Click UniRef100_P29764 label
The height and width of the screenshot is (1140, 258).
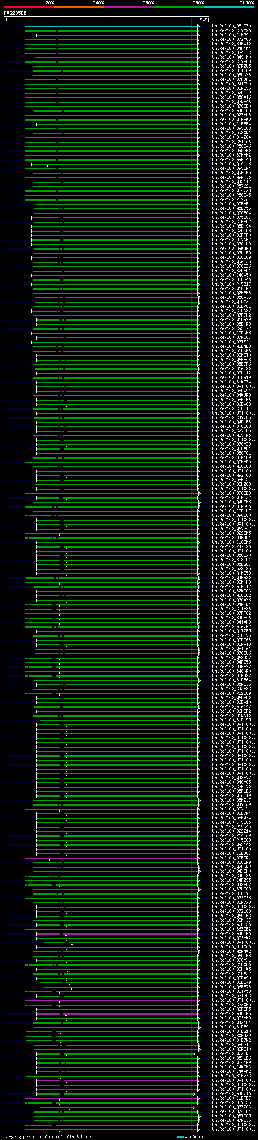tap(231, 200)
